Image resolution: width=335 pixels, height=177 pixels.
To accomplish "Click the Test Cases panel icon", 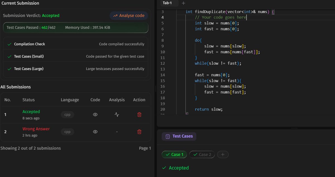I will pos(167,137).
